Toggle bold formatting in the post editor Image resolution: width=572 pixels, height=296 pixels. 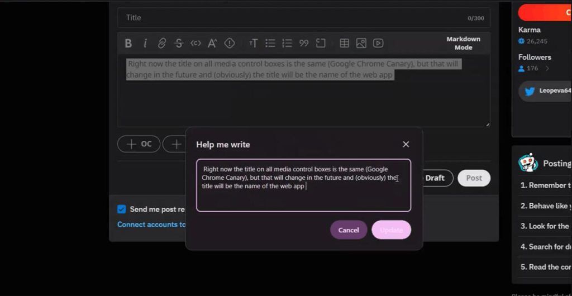click(x=128, y=43)
